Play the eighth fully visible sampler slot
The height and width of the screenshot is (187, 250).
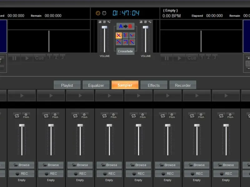click(x=226, y=96)
